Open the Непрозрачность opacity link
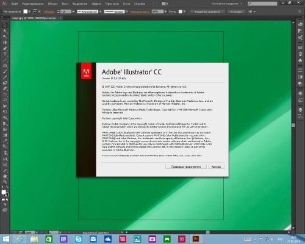Screen dimensions: 305x244 pos(140,12)
